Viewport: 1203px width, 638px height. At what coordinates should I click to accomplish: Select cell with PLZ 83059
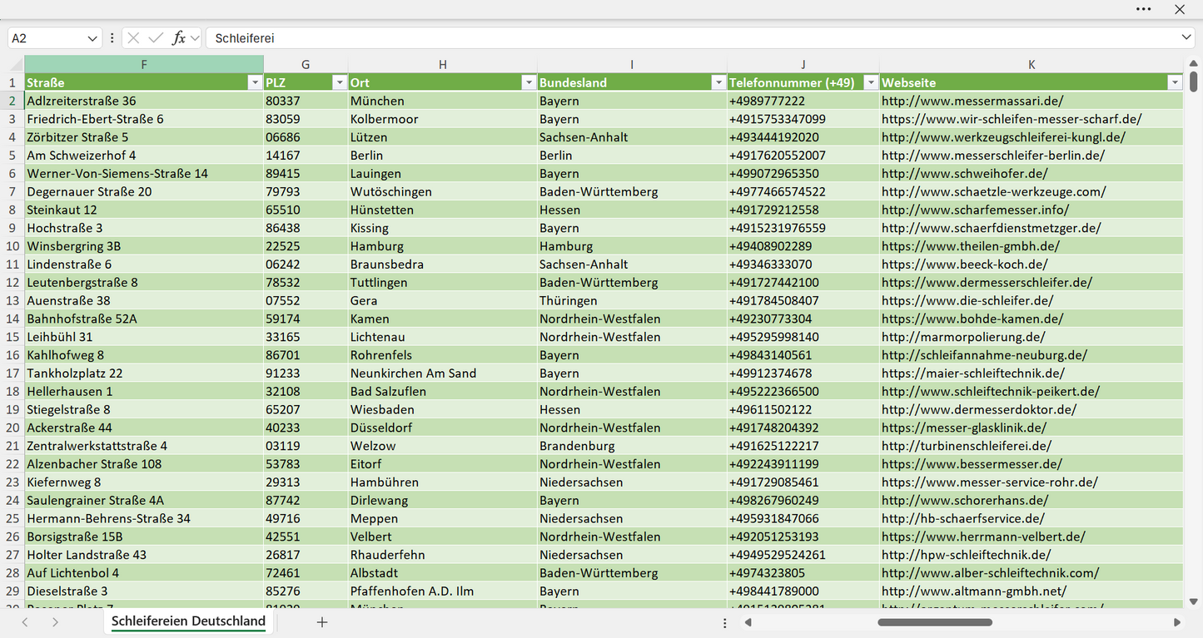(306, 119)
